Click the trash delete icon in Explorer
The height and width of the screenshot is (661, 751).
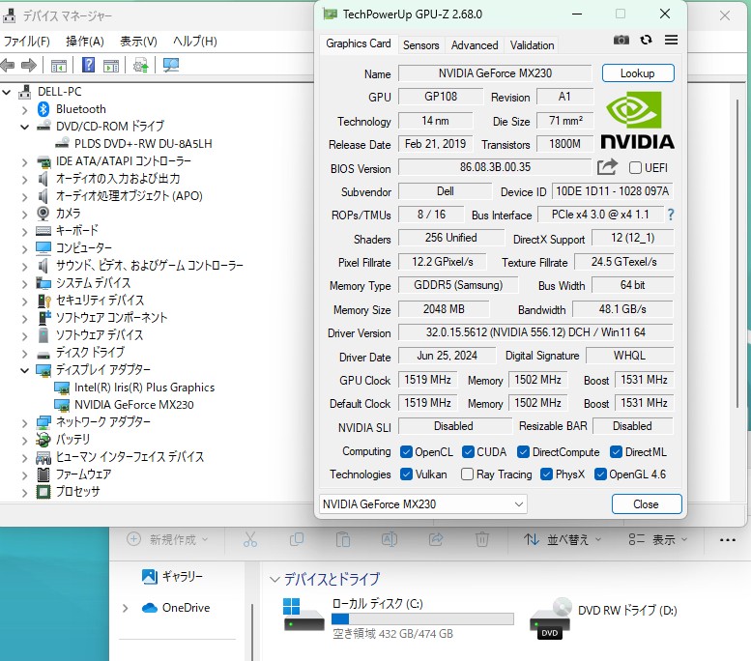(482, 539)
